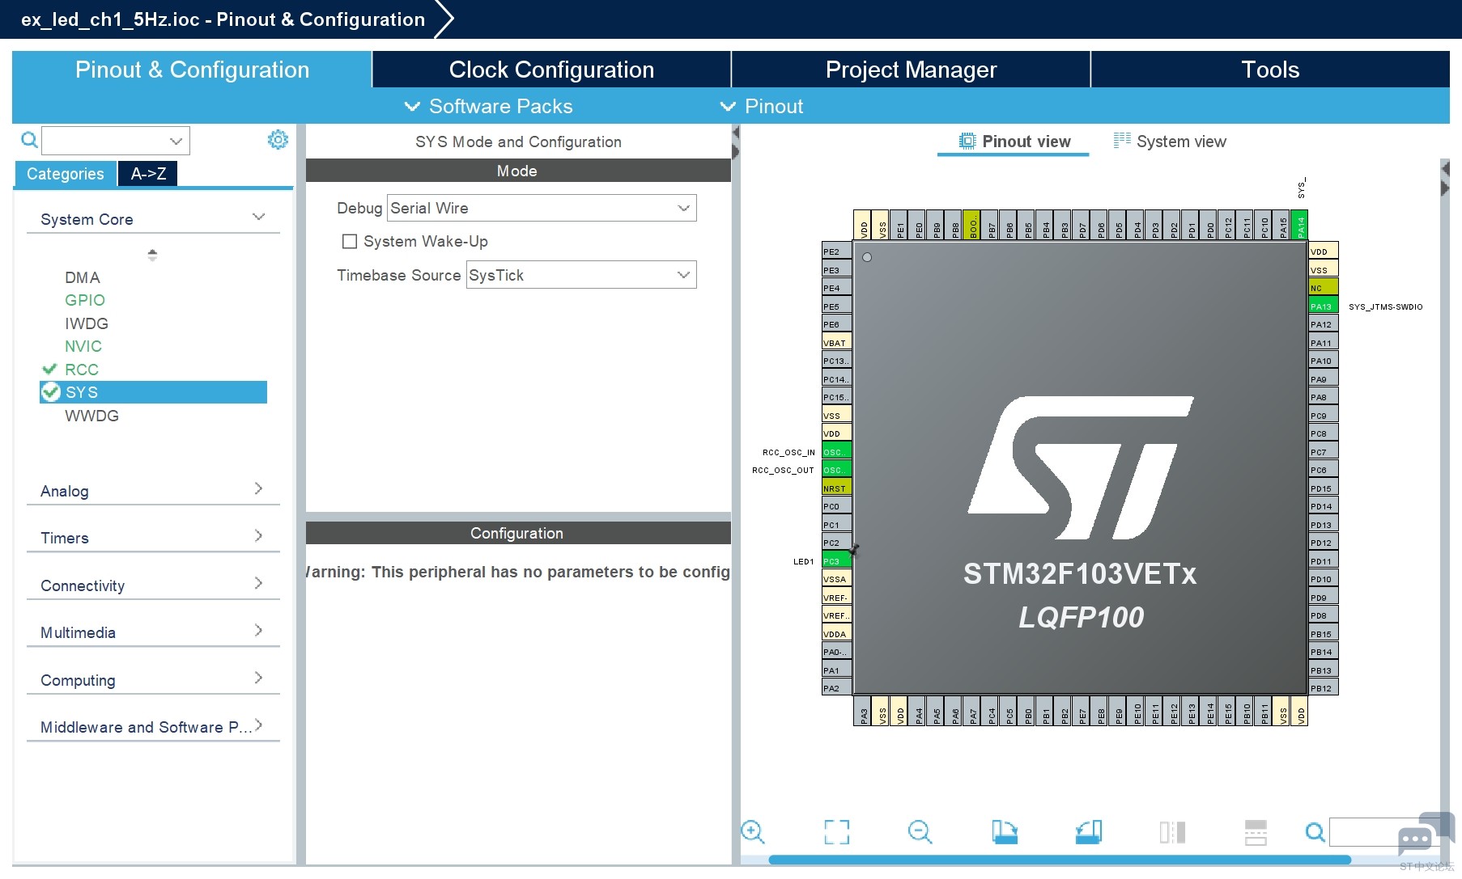Click the peripheral search magnifier icon
The height and width of the screenshot is (879, 1462).
pos(29,140)
